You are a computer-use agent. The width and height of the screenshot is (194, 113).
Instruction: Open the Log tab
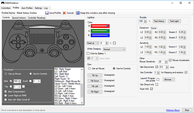(46, 8)
